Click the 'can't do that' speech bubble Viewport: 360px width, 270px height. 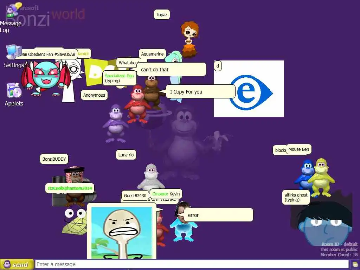[171, 70]
